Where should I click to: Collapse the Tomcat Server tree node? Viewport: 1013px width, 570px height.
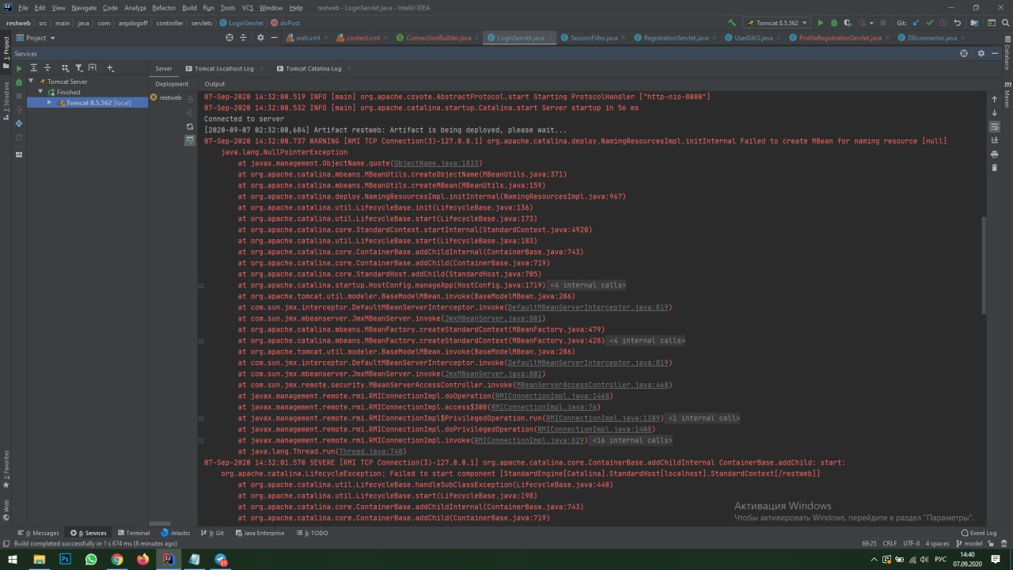pyautogui.click(x=32, y=82)
